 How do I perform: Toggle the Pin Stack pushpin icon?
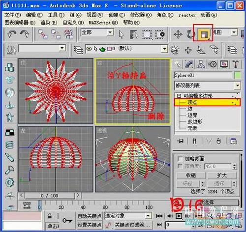pyautogui.click(x=181, y=141)
